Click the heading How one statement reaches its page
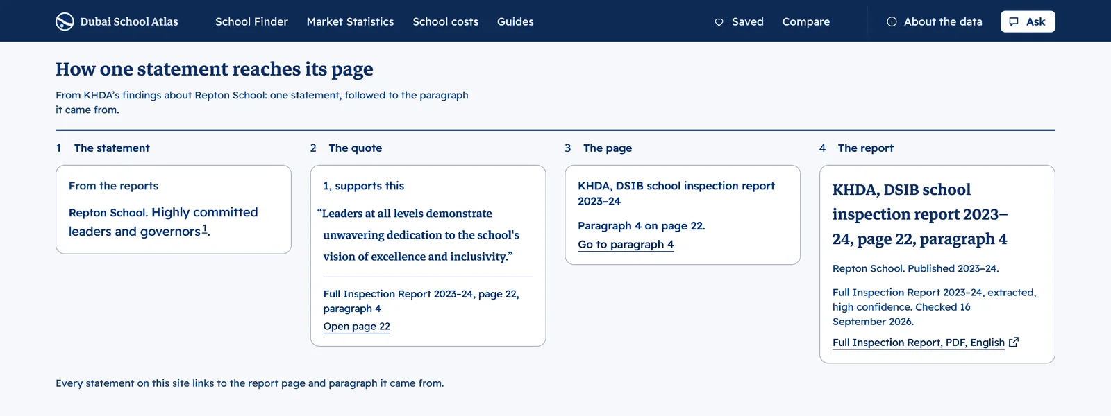1111x416 pixels. pos(215,69)
